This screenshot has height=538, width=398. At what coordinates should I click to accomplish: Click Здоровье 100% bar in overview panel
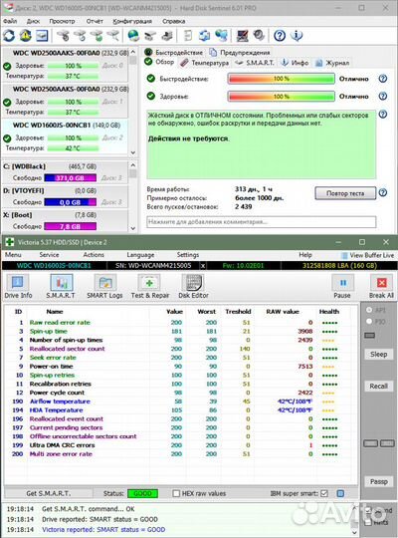point(282,96)
